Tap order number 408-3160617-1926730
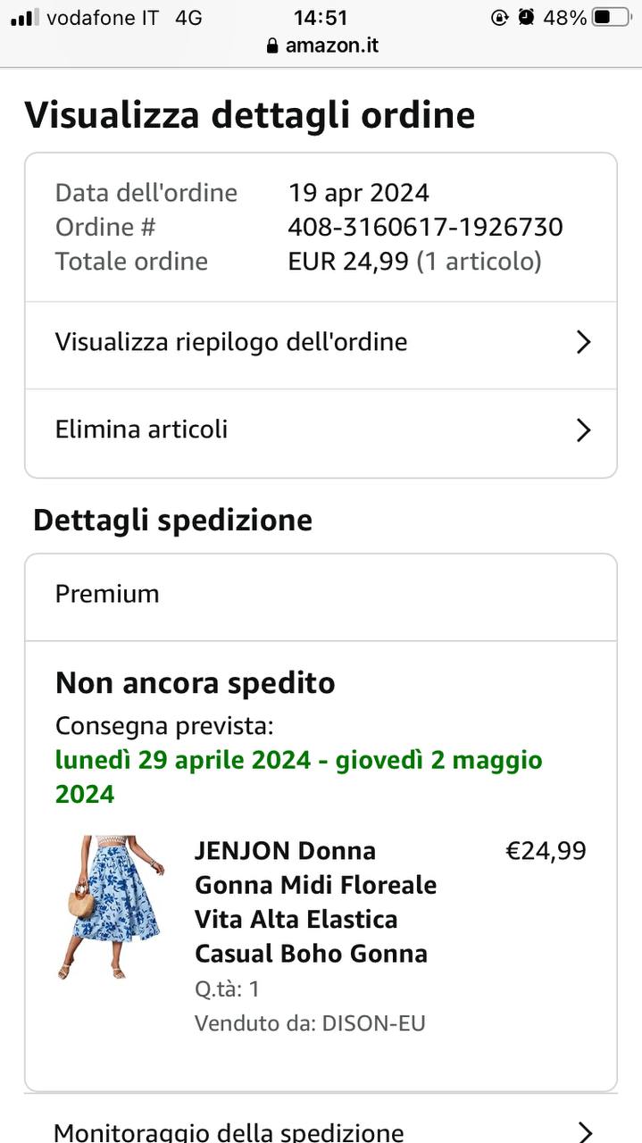 pyautogui.click(x=425, y=227)
